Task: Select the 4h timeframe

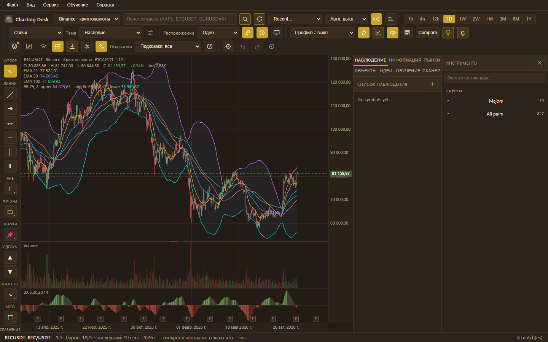Action: point(422,19)
